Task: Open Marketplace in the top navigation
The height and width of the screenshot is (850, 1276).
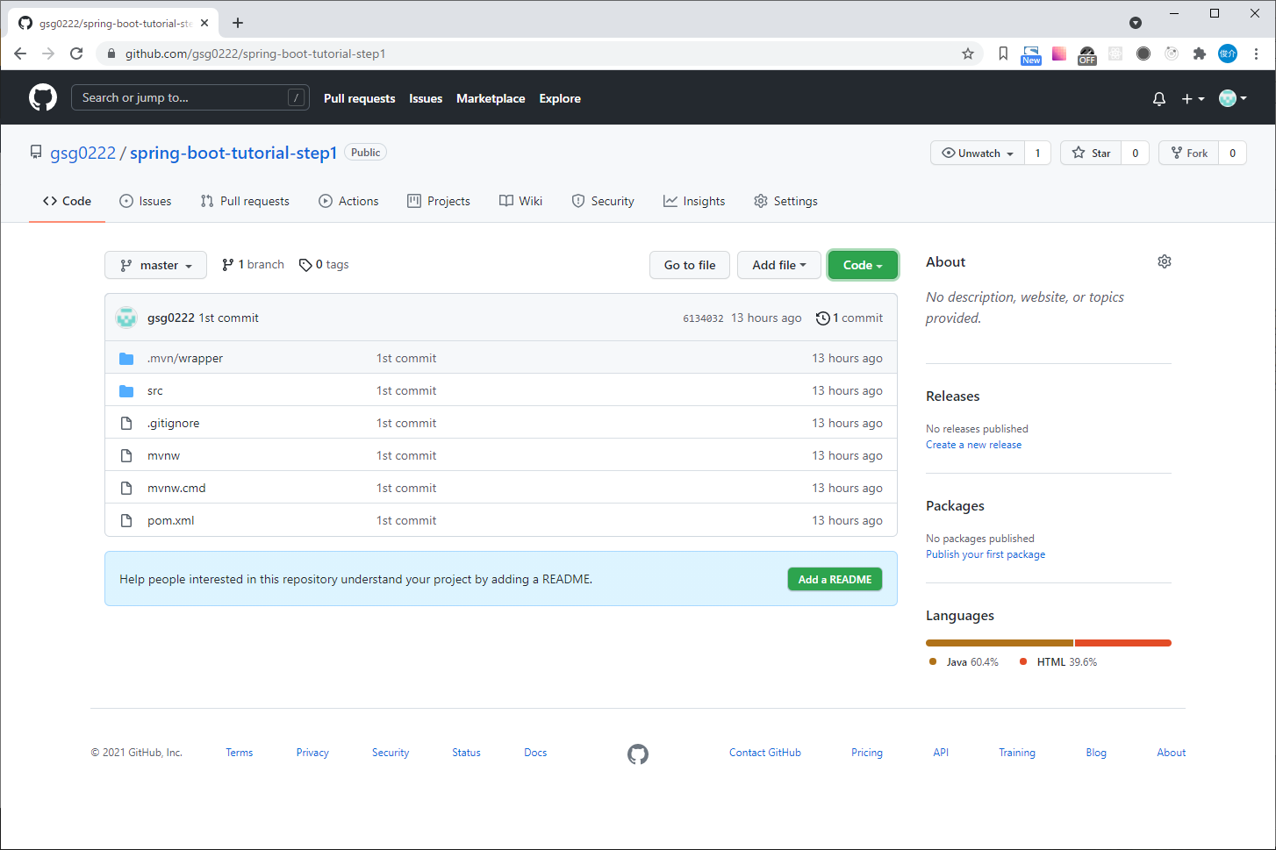Action: (491, 98)
